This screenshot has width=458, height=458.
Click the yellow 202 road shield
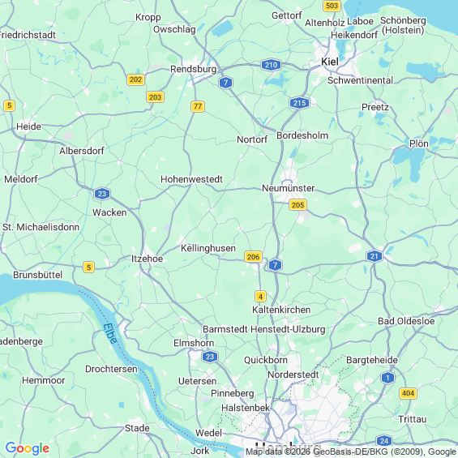pyautogui.click(x=135, y=79)
